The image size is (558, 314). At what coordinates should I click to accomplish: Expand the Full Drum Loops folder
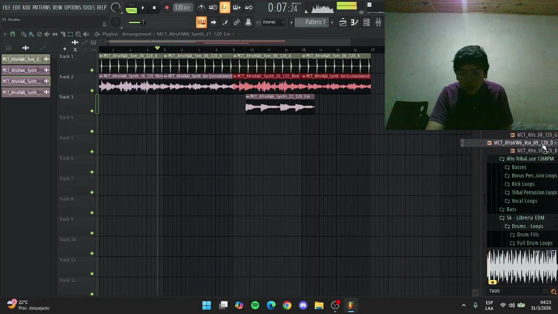coord(534,243)
